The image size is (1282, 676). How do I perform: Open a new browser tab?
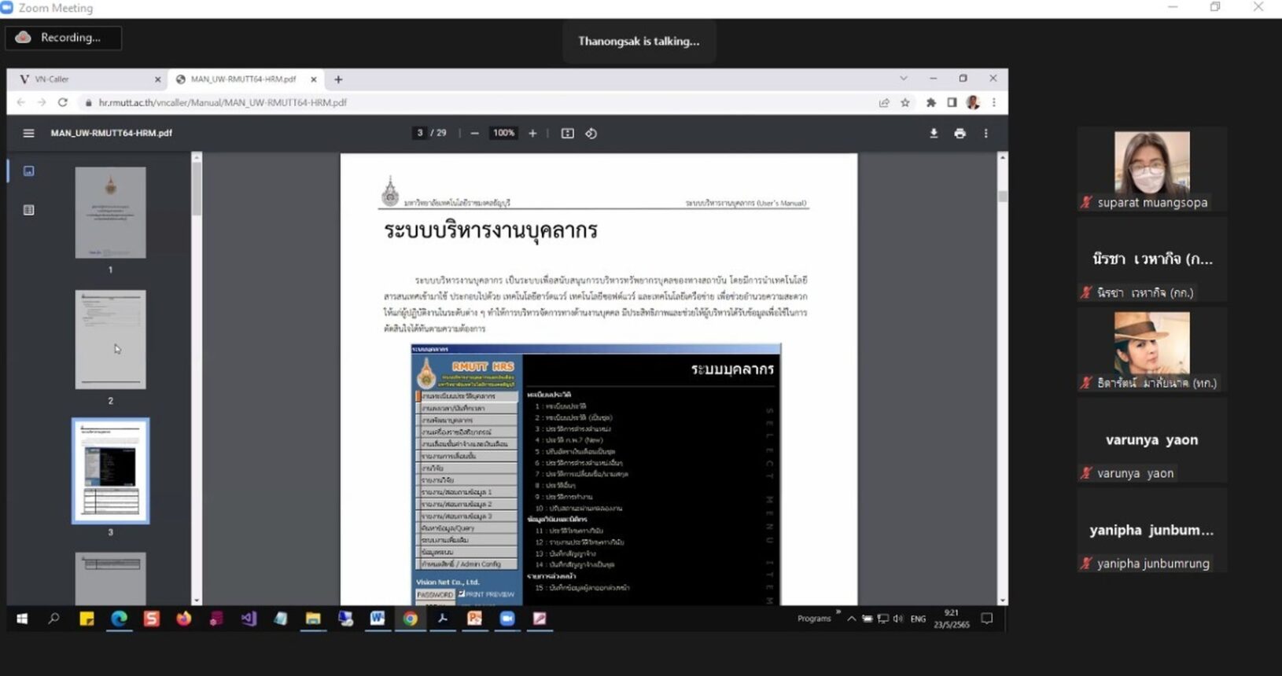click(338, 79)
